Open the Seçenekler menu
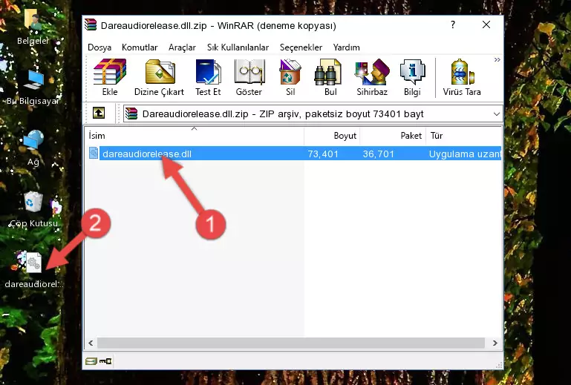Screen dimensions: 571x385 point(301,47)
